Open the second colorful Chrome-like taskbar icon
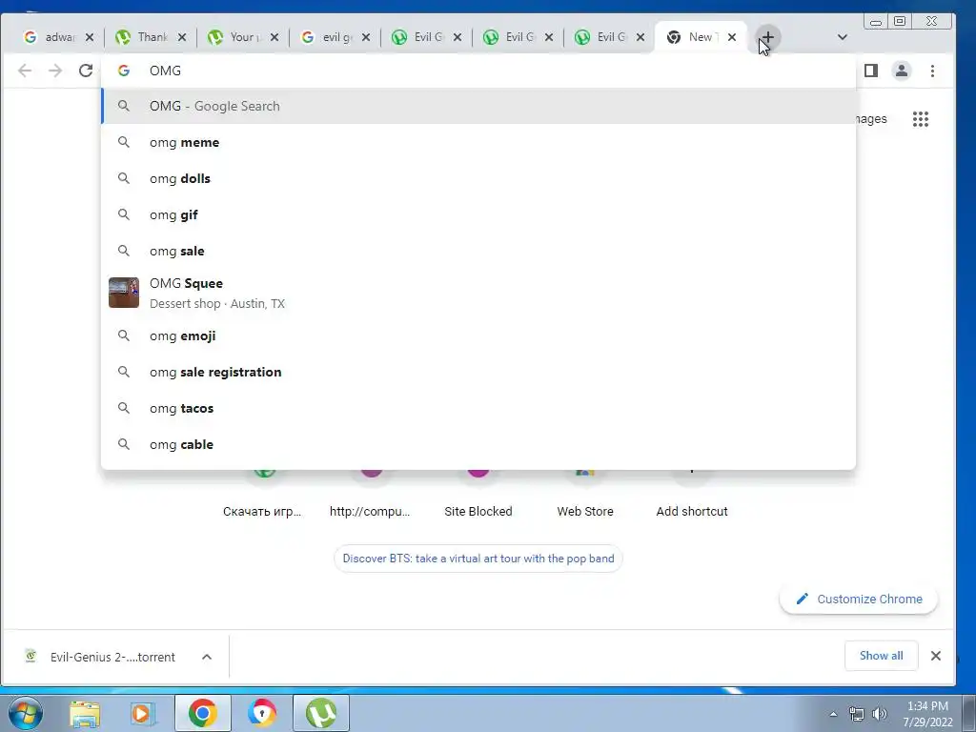Viewport: 976px width, 732px height. tap(261, 713)
